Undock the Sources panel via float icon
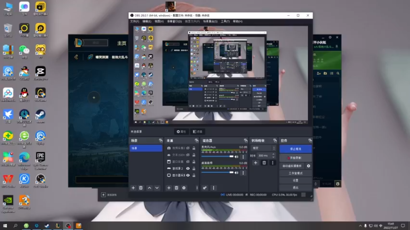This screenshot has width=410, height=230. coord(196,141)
